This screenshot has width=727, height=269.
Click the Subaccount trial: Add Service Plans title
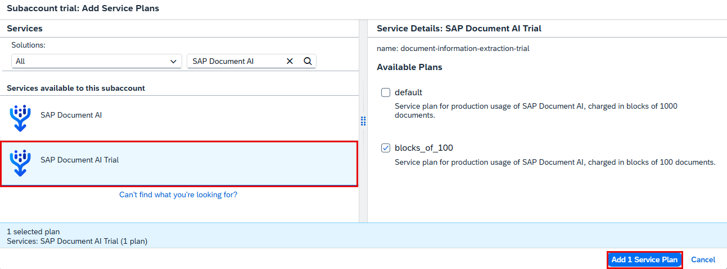coord(83,8)
